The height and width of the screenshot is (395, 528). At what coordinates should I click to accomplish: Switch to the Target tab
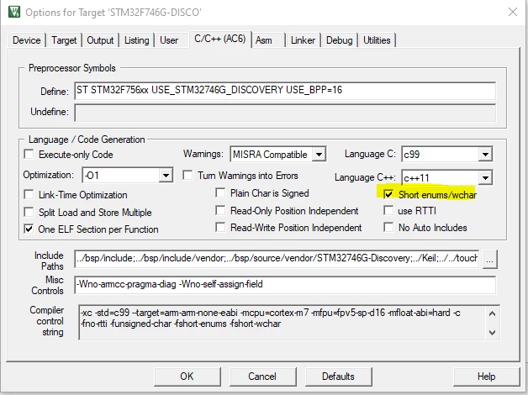pos(64,40)
